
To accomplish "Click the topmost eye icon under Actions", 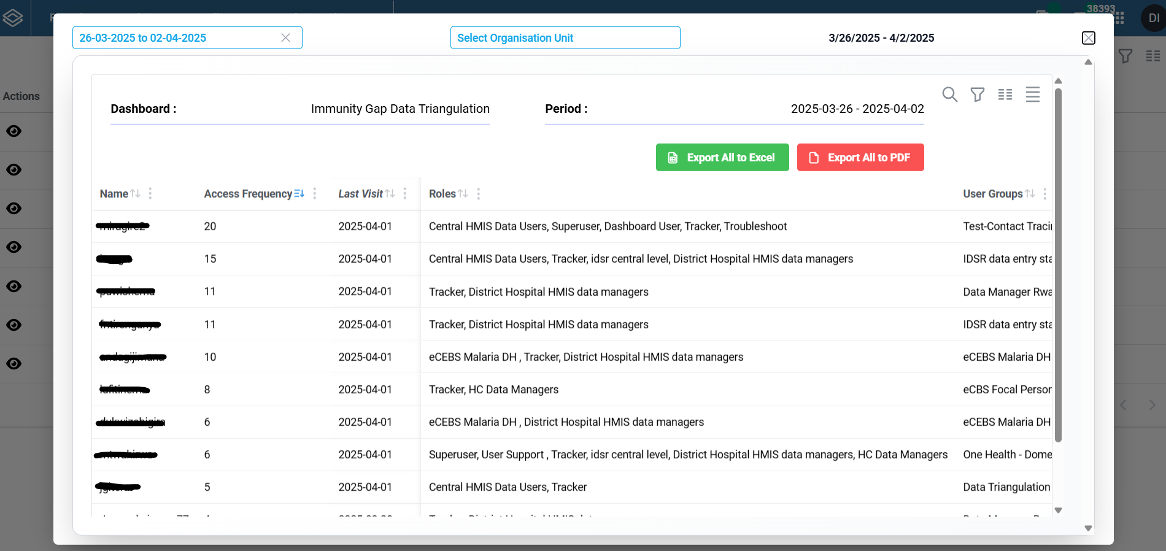I will pos(14,131).
